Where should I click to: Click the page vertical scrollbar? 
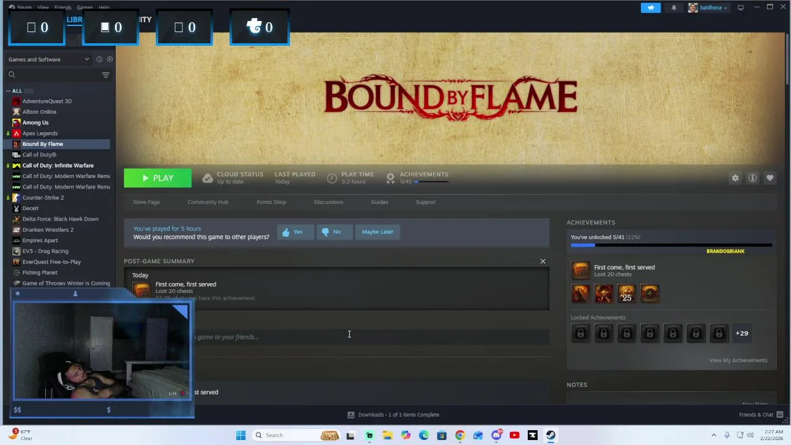(787, 59)
